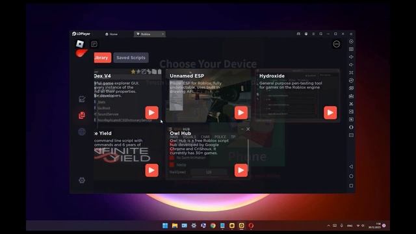Switch to the Saved Scripts tab
The width and height of the screenshot is (416, 234).
tap(131, 58)
